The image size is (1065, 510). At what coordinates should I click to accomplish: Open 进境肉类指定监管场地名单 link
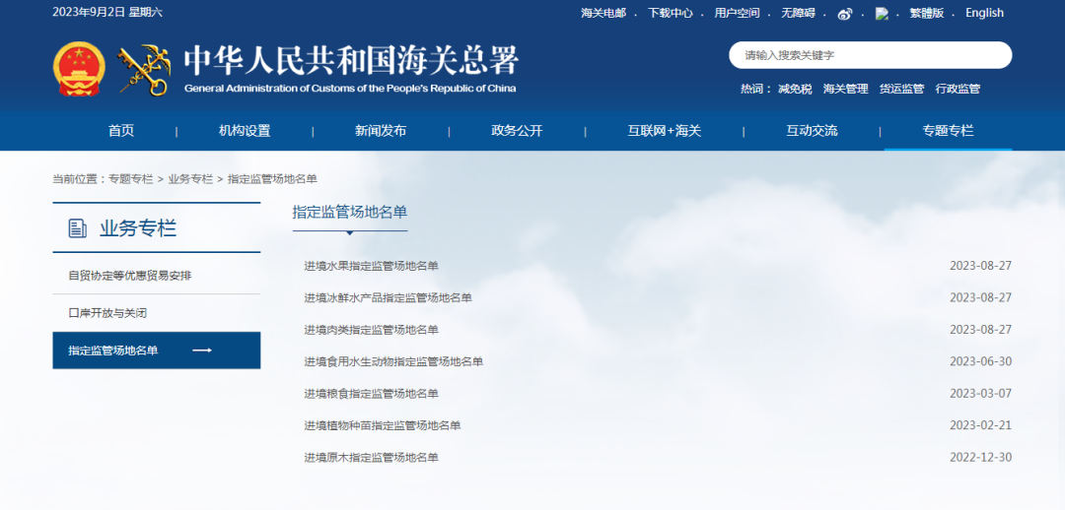(371, 330)
